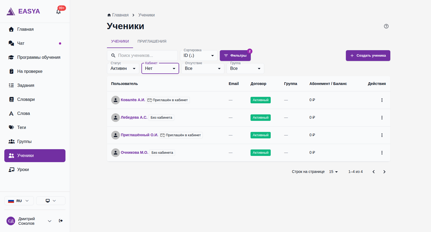Open the Кабинет filter dropdown
Viewport: 431px width, 232px height.
160,69
